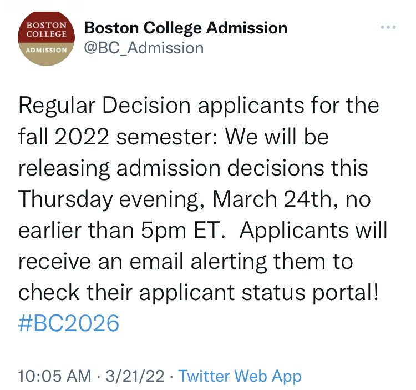The width and height of the screenshot is (416, 390).
Task: Click the phrase "Applicants will" in the tweet
Action: 313,231
